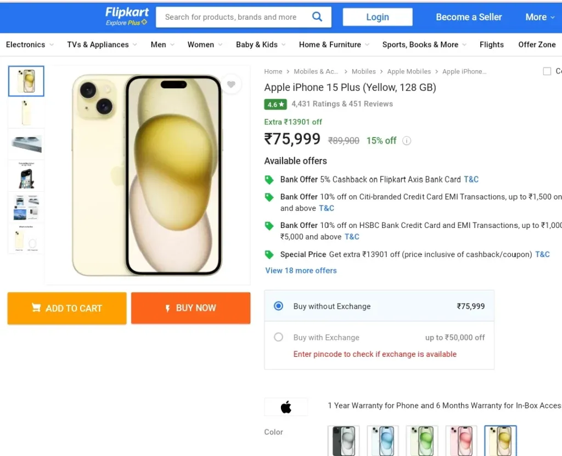Select Buy without Exchange radio option

278,306
